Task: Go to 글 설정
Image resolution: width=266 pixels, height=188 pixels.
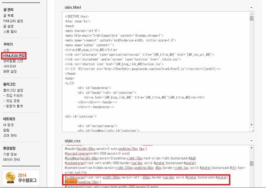Action: pyautogui.click(x=9, y=26)
